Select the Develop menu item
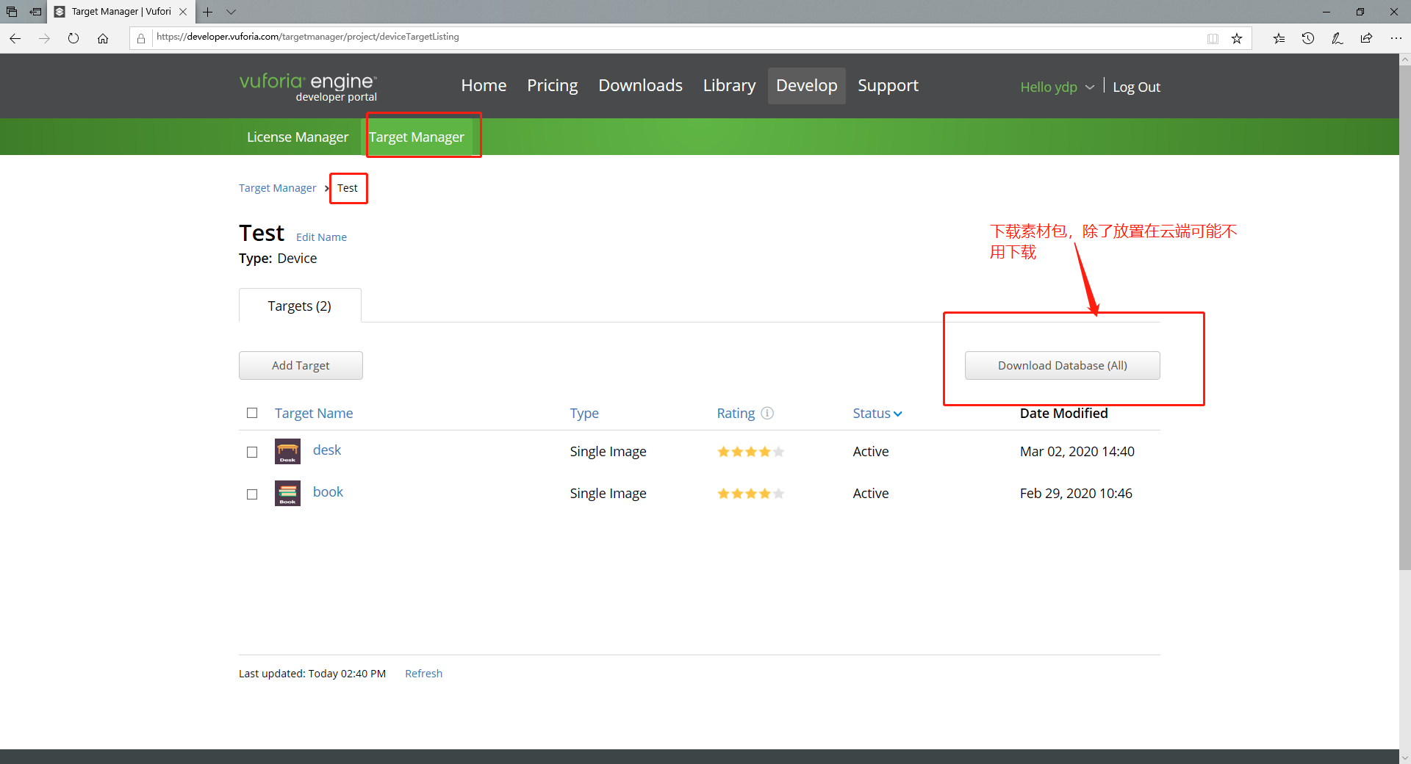Screen dimensions: 1411x764 pos(807,85)
